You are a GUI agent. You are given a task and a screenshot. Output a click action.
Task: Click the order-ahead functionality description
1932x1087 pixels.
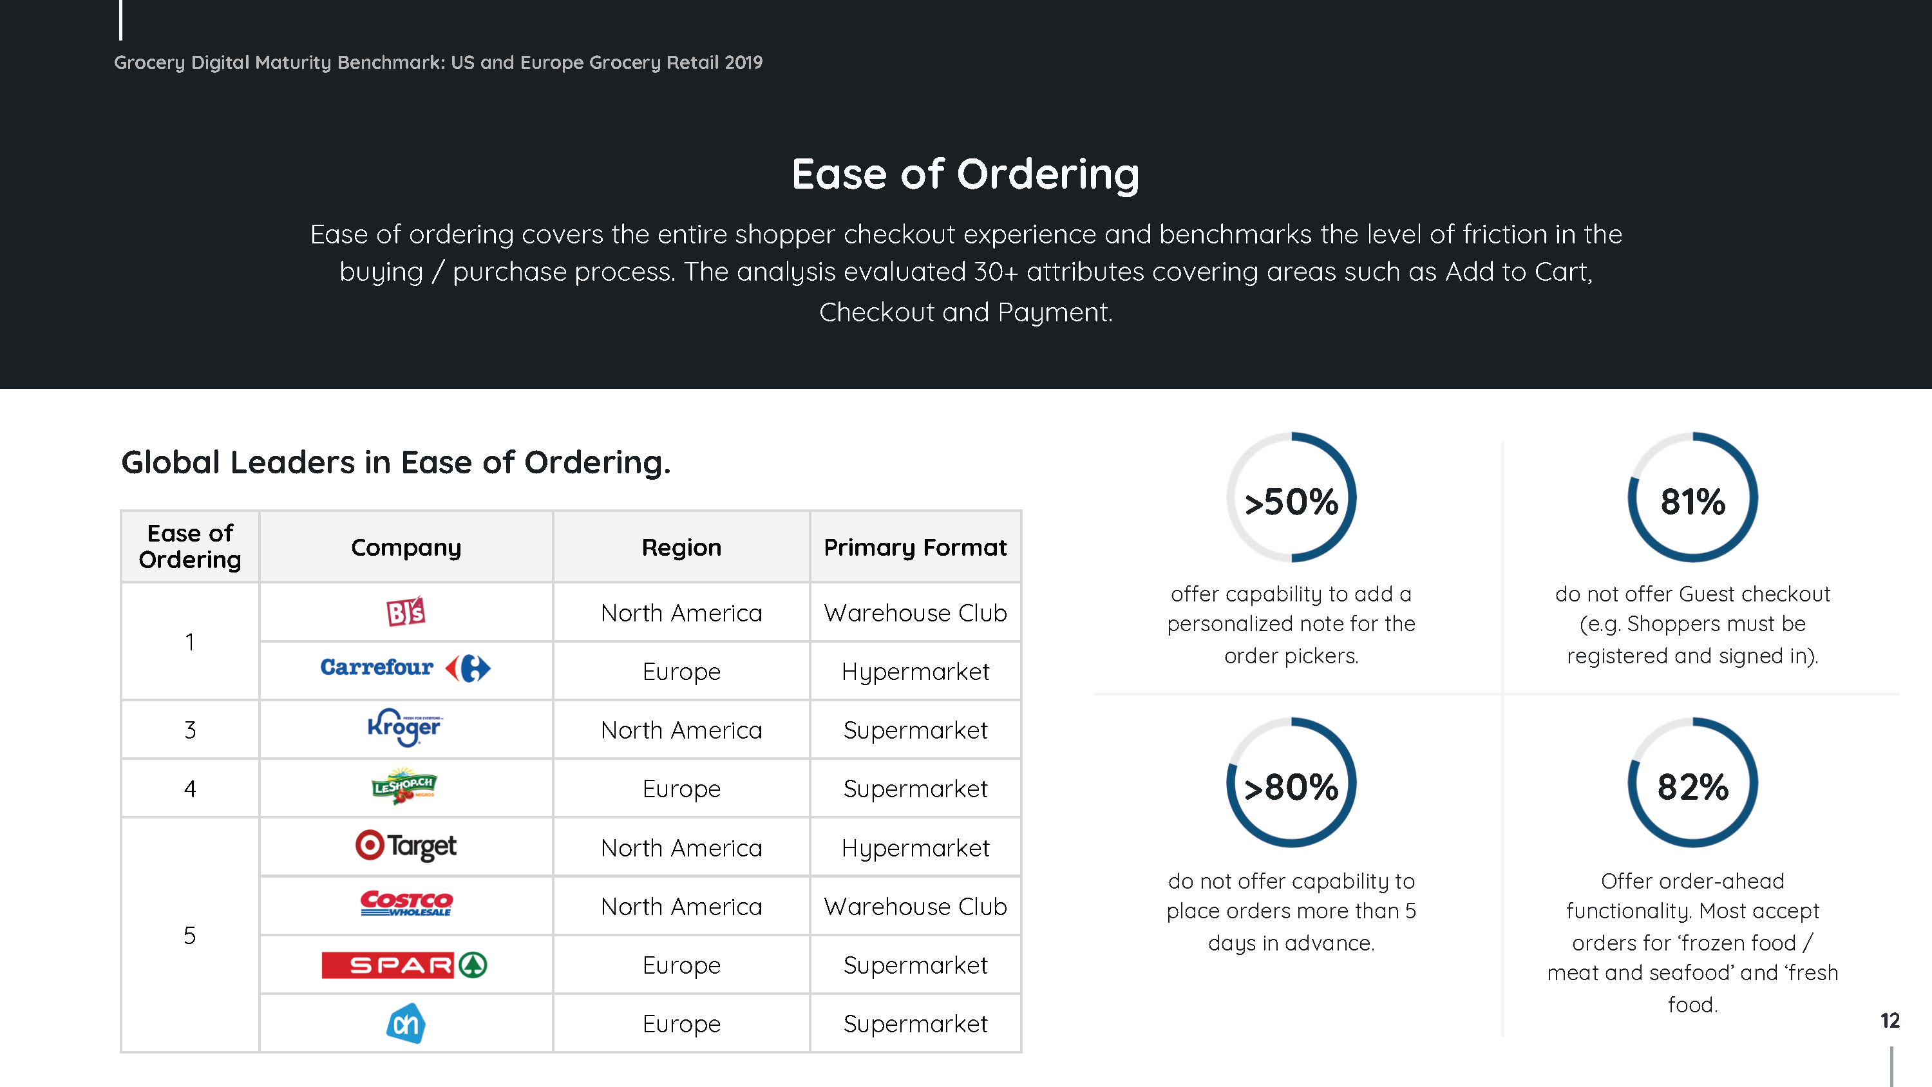pos(1692,942)
